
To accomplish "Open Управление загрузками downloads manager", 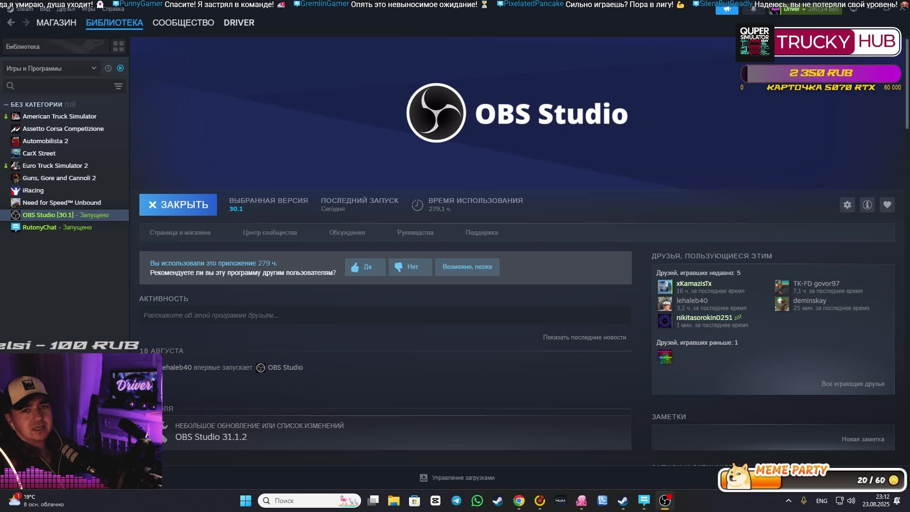I will (x=457, y=478).
